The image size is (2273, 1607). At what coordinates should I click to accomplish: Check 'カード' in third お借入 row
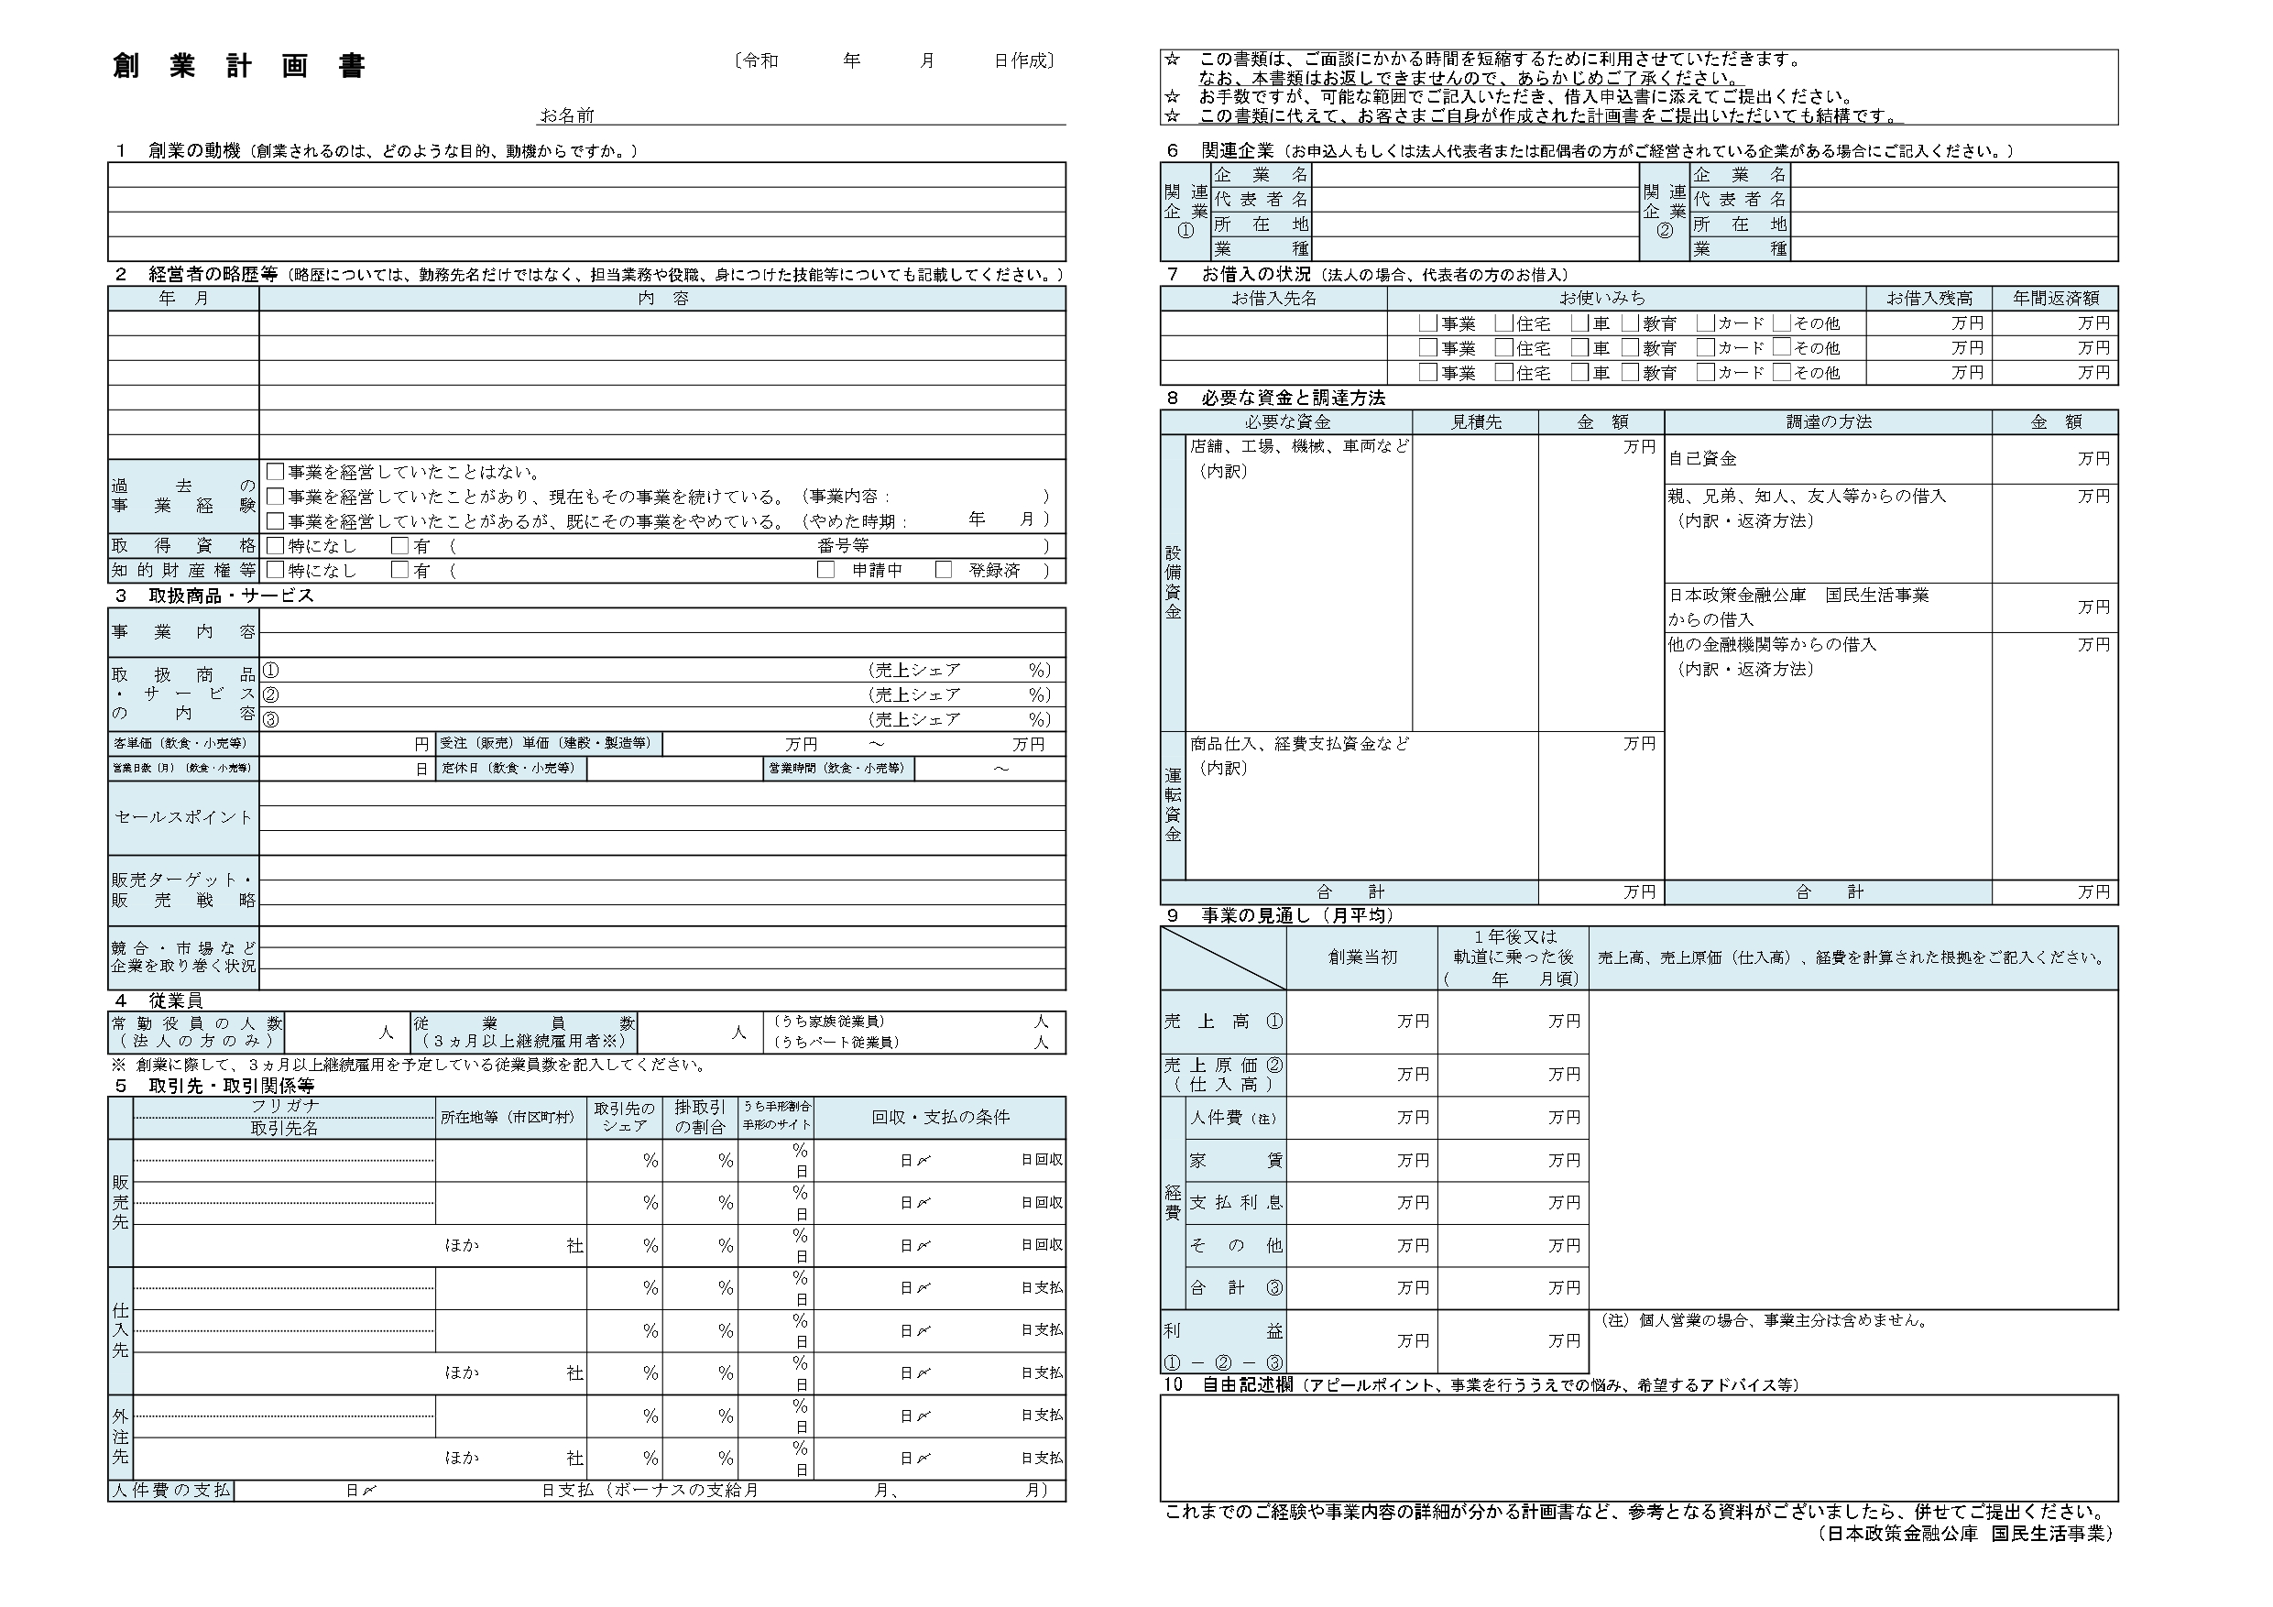(x=1705, y=372)
